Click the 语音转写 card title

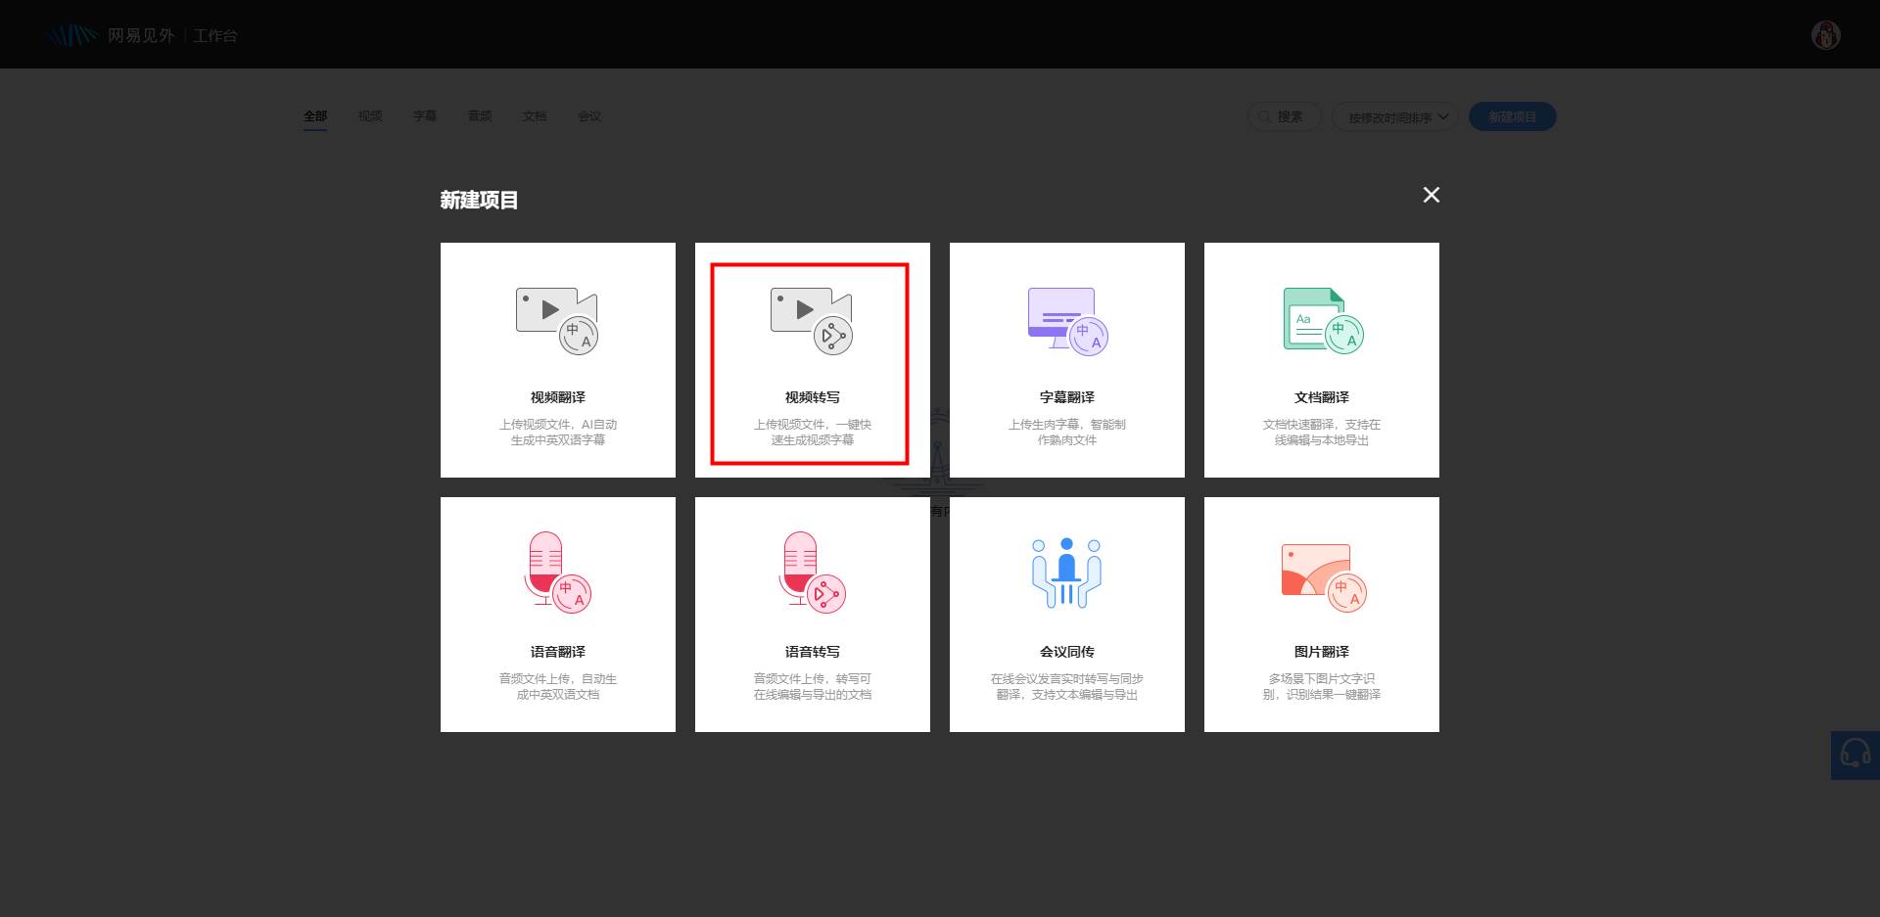pyautogui.click(x=813, y=652)
